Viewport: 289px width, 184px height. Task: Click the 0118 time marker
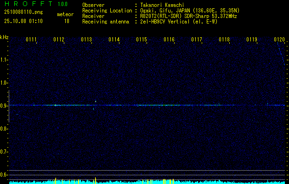pos(224,40)
